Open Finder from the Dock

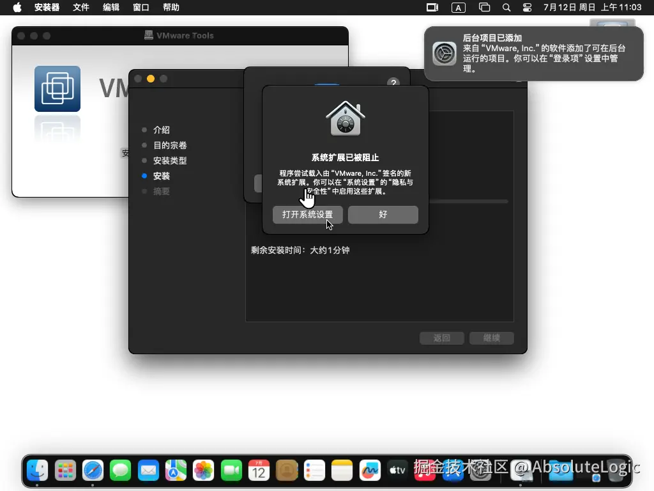click(x=38, y=471)
